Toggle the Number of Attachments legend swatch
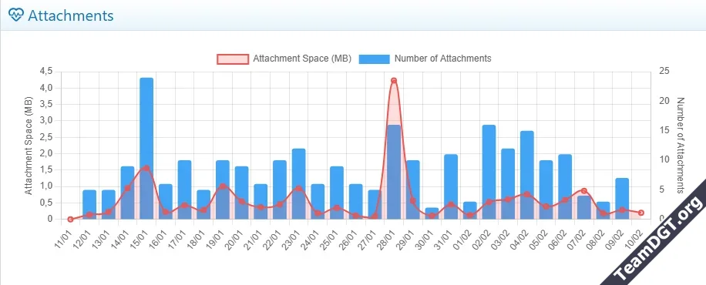The height and width of the screenshot is (285, 706). (374, 59)
